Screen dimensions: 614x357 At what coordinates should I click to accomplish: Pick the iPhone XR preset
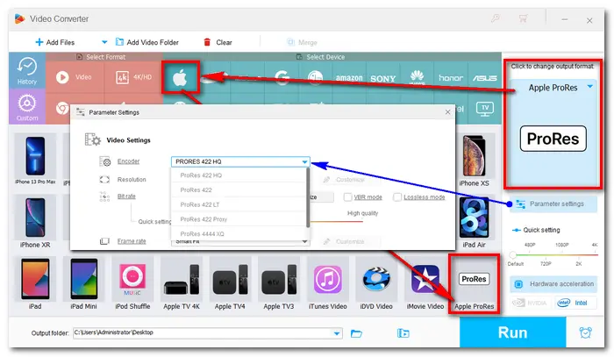35,222
